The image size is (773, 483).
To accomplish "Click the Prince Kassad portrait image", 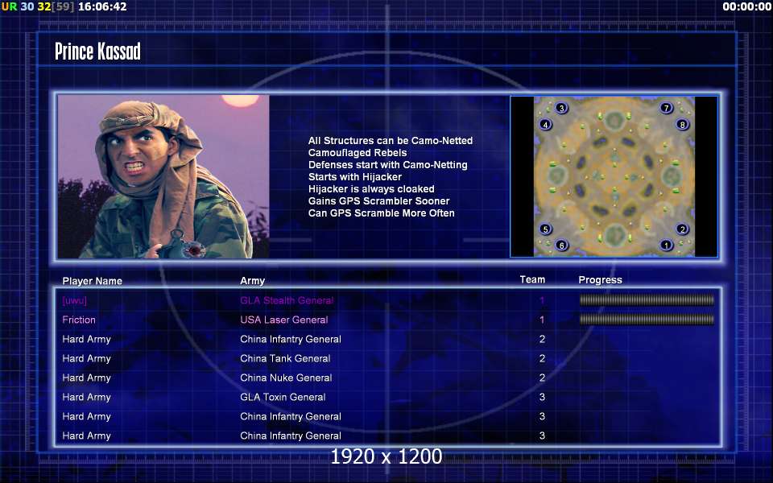I will tap(163, 176).
